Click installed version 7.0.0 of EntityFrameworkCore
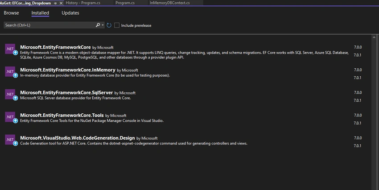The width and height of the screenshot is (379, 190). click(358, 47)
